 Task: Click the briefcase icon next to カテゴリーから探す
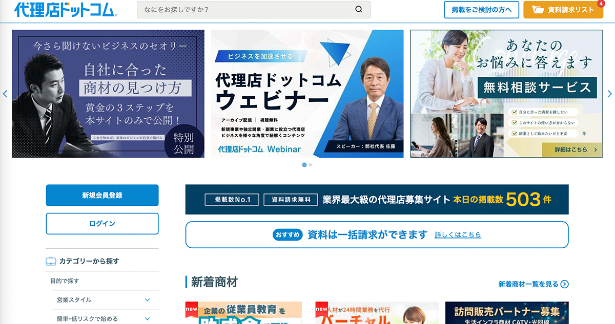(x=51, y=261)
